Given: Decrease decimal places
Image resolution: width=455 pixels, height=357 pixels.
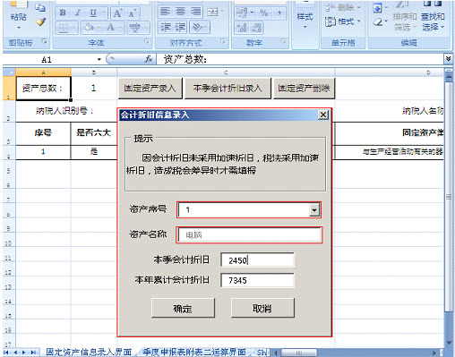Looking at the screenshot, I should coord(257,28).
